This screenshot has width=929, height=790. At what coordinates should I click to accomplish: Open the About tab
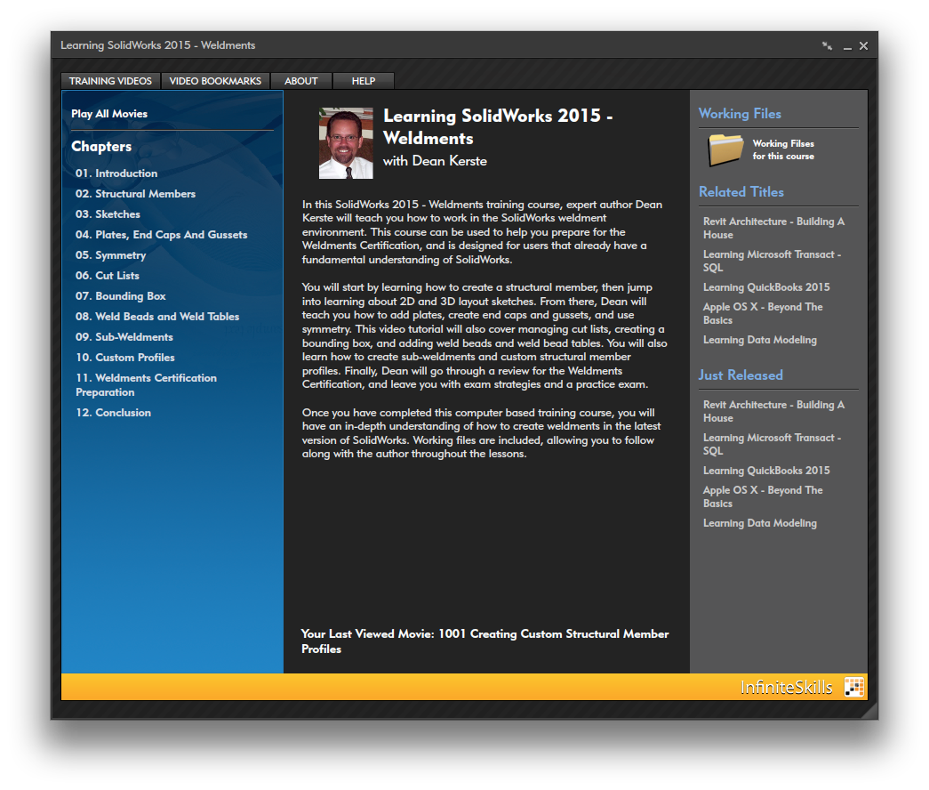pyautogui.click(x=300, y=81)
